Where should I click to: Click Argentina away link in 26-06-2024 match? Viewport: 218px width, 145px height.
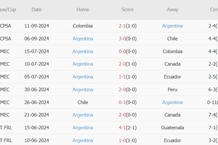pos(172,102)
